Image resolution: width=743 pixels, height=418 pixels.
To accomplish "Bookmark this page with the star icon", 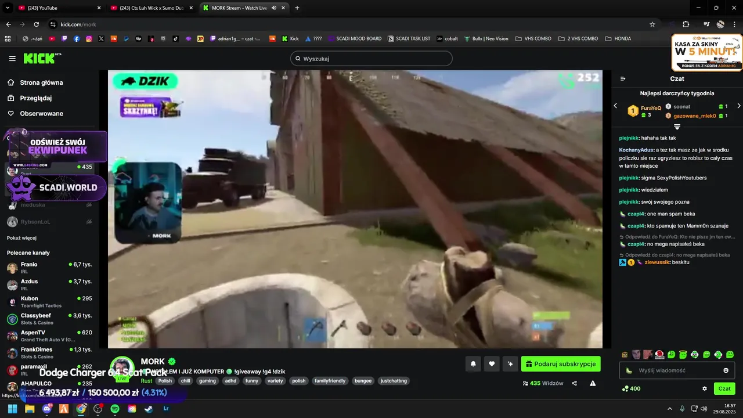I will coord(652,24).
